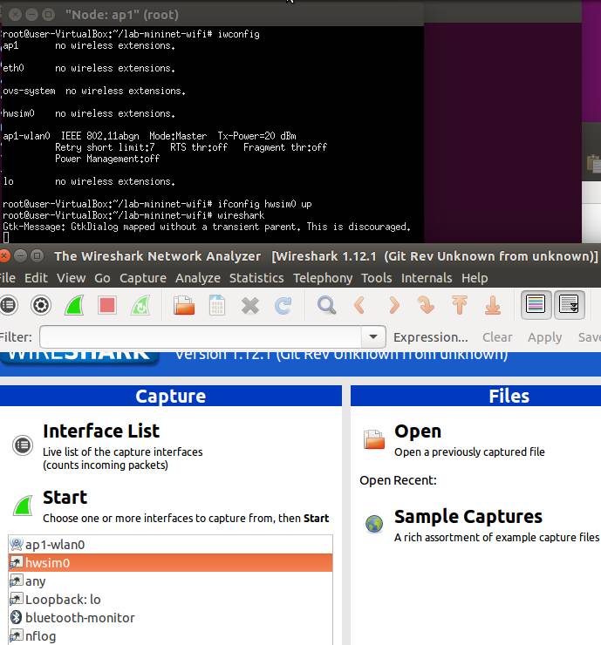Open the Go menu
This screenshot has height=645, width=601.
click(102, 278)
